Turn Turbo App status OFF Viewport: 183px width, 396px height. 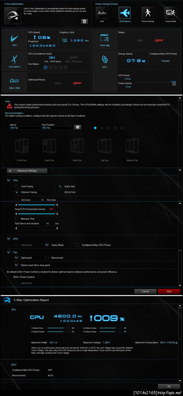pos(159,40)
